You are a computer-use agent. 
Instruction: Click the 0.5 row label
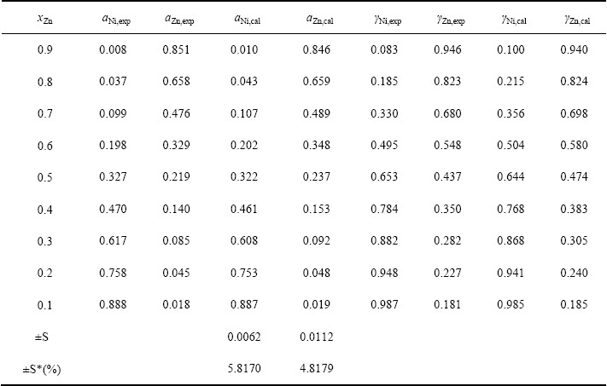coord(44,178)
